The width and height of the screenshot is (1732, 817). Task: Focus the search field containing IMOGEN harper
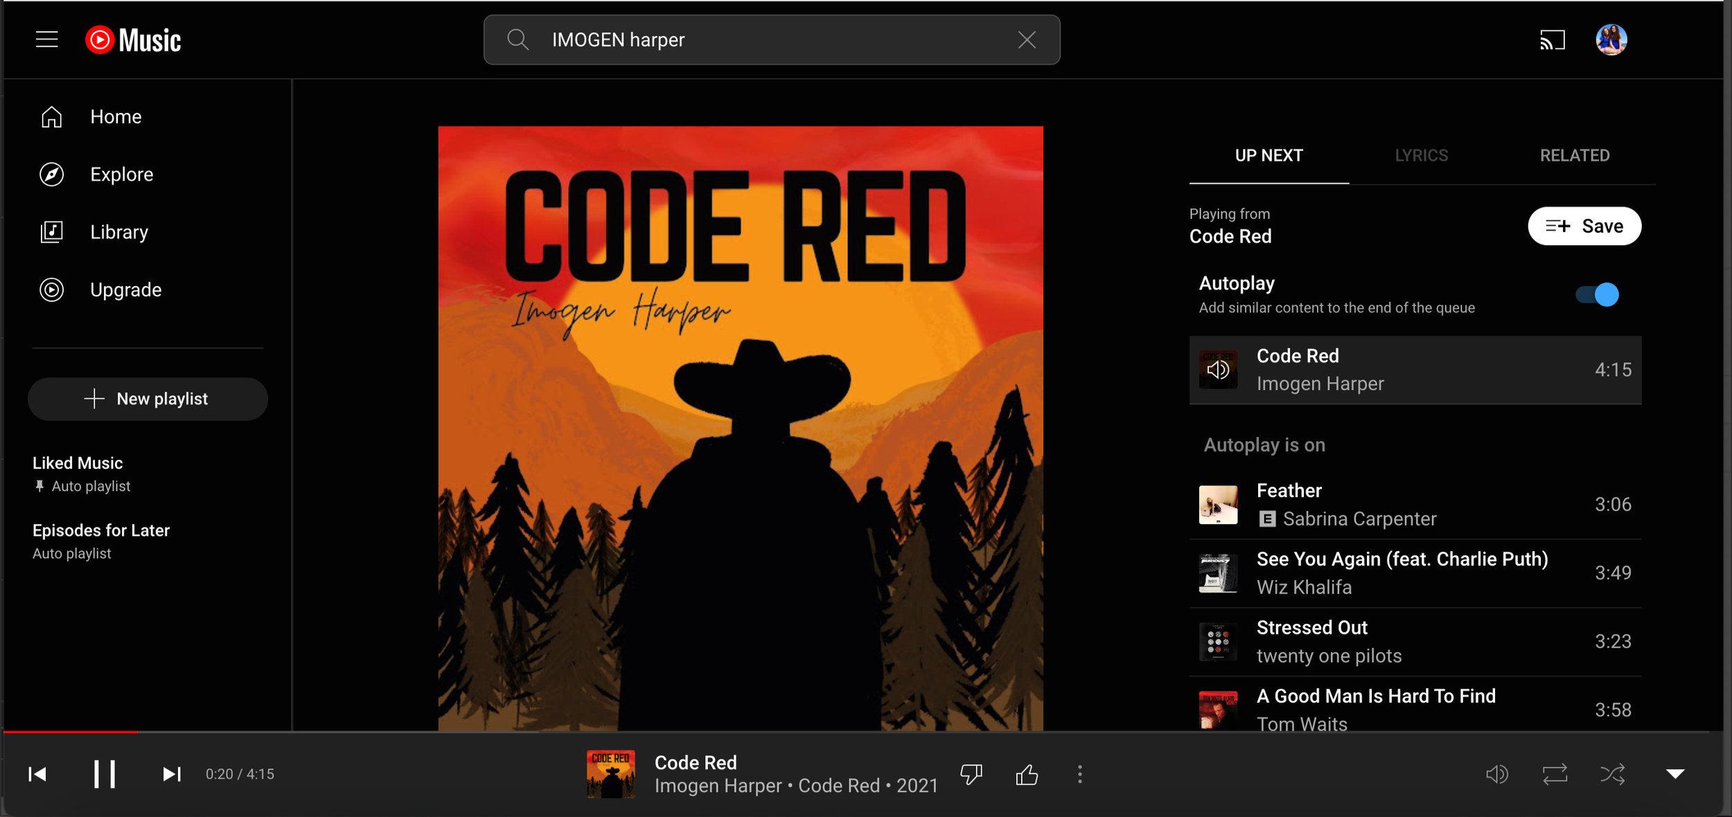771,39
